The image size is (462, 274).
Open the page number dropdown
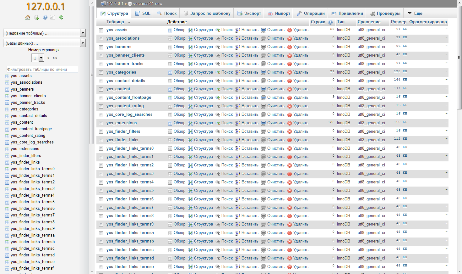[38, 58]
